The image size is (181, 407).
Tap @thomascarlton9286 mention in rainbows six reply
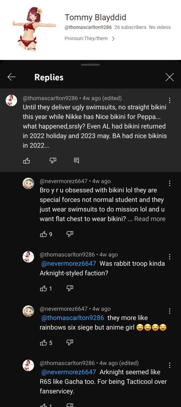pos(73,318)
